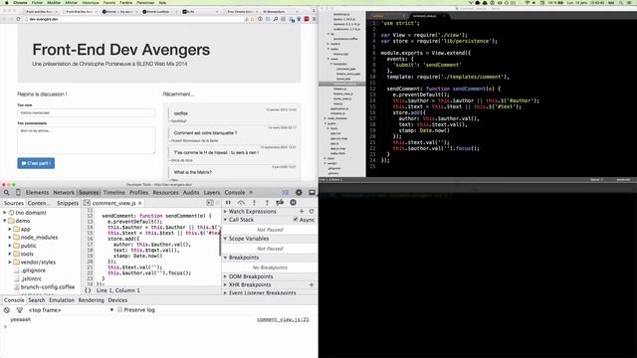The height and width of the screenshot is (358, 637).
Task: Open the Chrome hamburger menu
Action: (315, 19)
